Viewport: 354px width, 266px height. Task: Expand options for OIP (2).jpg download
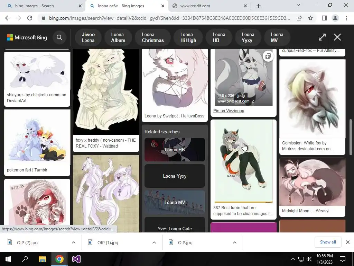click(x=74, y=242)
